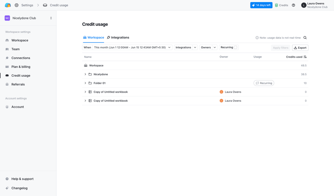Click the Export button
Image resolution: width=334 pixels, height=196 pixels.
(x=300, y=48)
